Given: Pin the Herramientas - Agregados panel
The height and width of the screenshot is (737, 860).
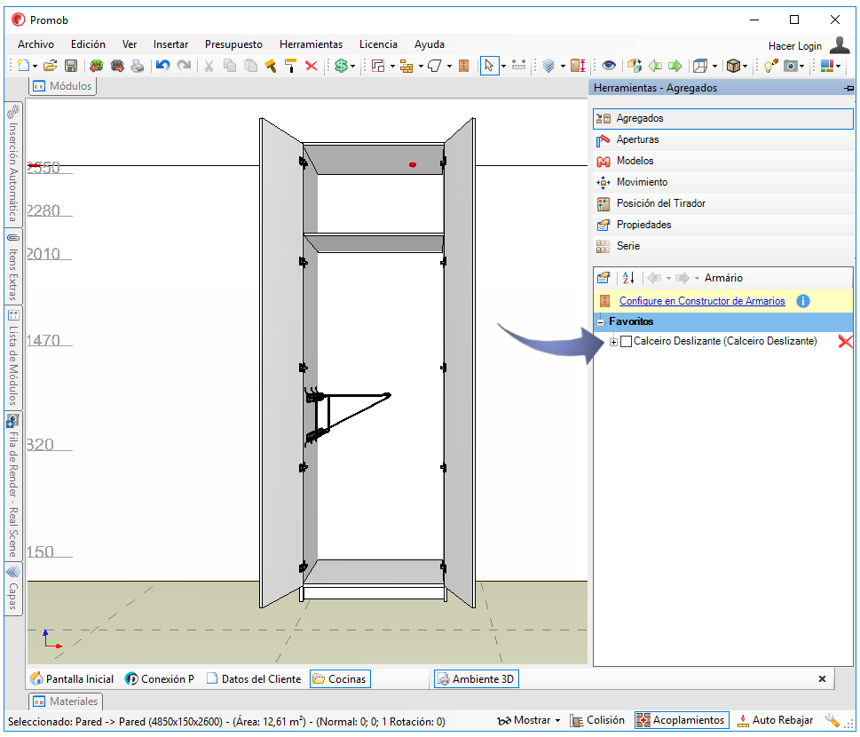Looking at the screenshot, I should click(x=849, y=88).
